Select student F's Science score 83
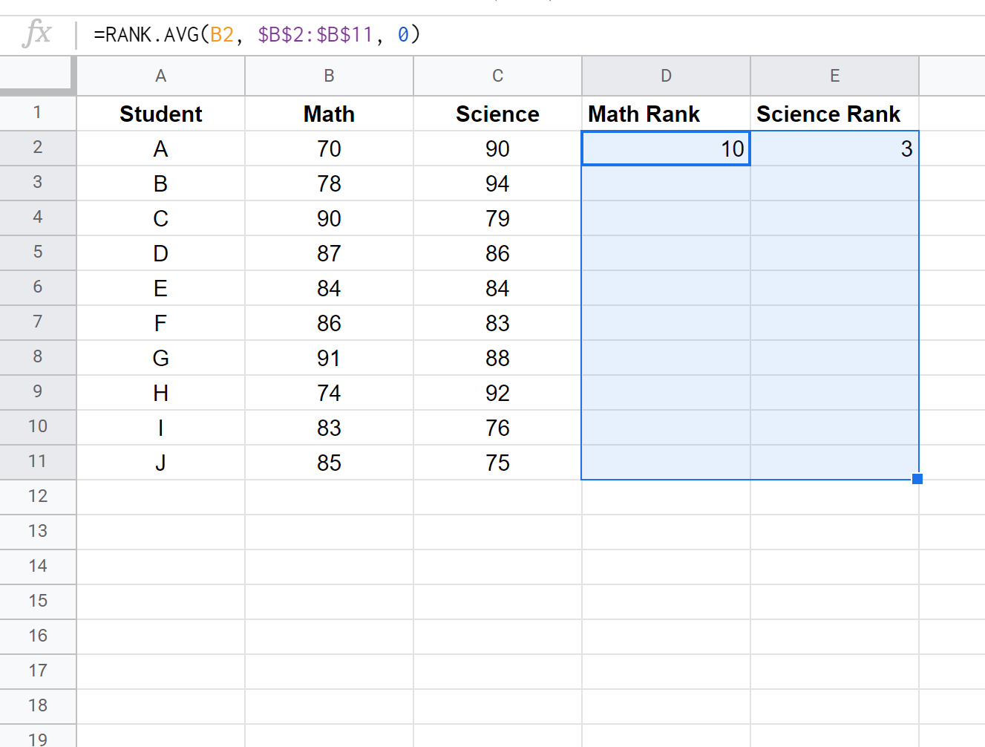This screenshot has width=985, height=747. (x=497, y=323)
